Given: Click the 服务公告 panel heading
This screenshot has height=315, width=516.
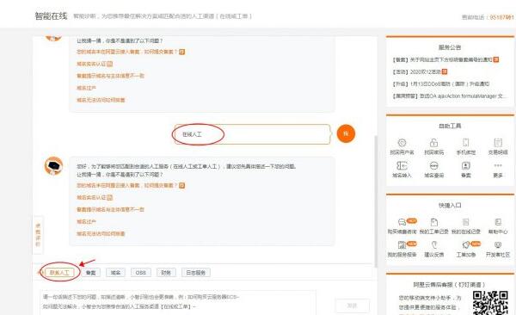Looking at the screenshot, I should pyautogui.click(x=450, y=47).
